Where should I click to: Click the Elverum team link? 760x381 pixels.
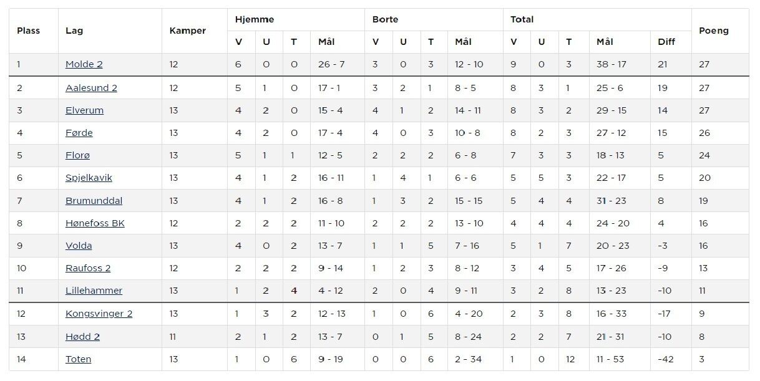(x=84, y=110)
